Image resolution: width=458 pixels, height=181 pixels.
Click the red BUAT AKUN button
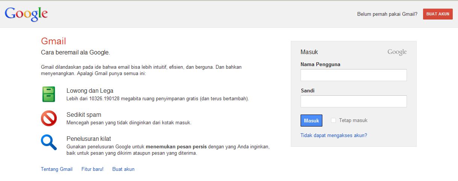pos(438,14)
